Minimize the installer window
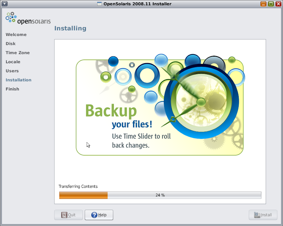283x226 pixels. (263, 4)
